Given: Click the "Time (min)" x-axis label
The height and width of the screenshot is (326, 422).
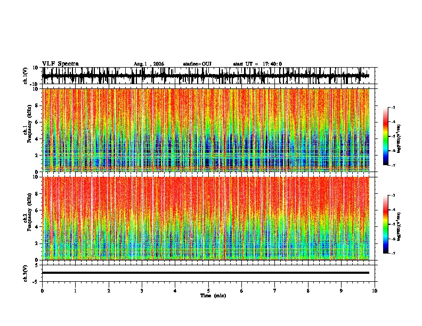Looking at the screenshot, I should pyautogui.click(x=213, y=296).
